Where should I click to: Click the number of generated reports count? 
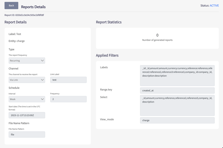(x=157, y=35)
